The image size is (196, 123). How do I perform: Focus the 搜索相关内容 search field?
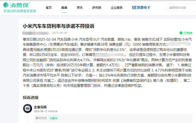(181, 8)
